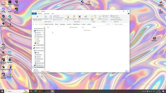Switch to the Главная tab
The height and width of the screenshot is (93, 166).
click(x=40, y=14)
